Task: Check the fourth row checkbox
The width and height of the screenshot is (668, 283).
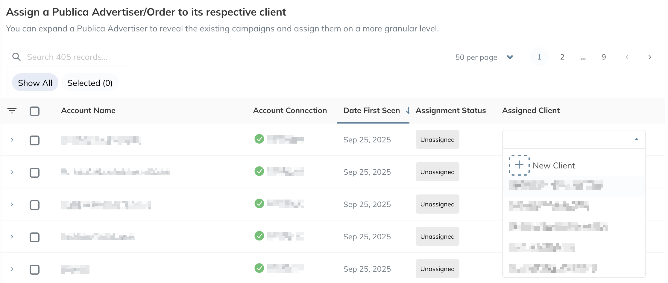Action: pos(35,237)
